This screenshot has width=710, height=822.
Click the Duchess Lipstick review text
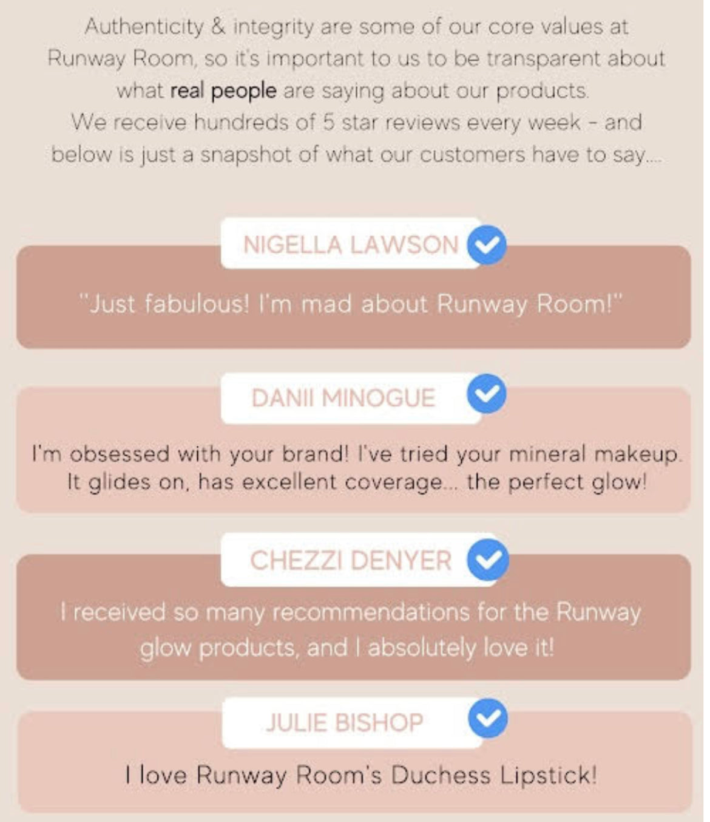point(361,775)
